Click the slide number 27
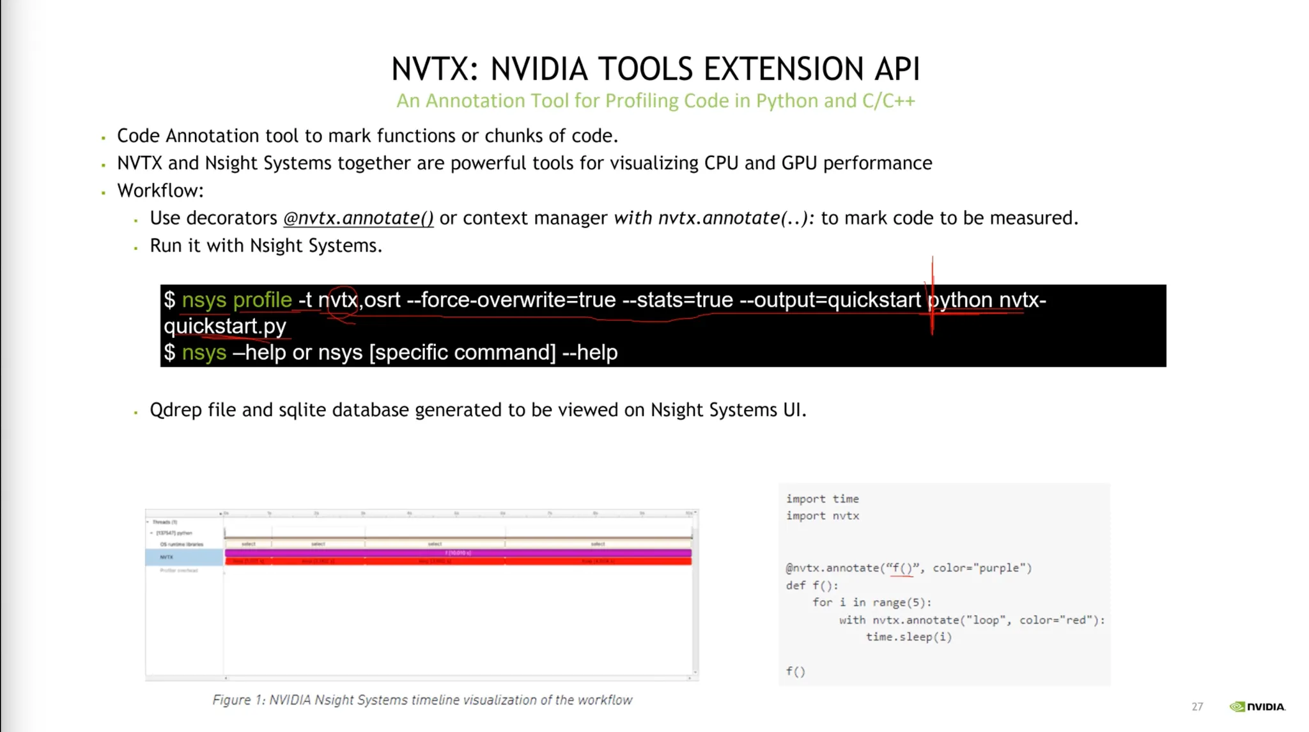 pos(1197,706)
